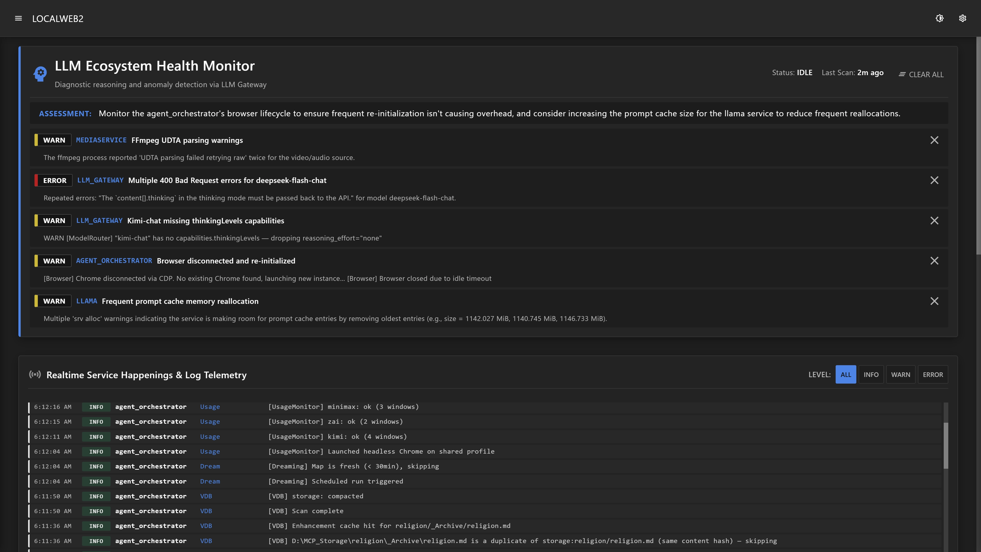Click the red ERROR severity badge
Image resolution: width=981 pixels, height=552 pixels.
53,180
